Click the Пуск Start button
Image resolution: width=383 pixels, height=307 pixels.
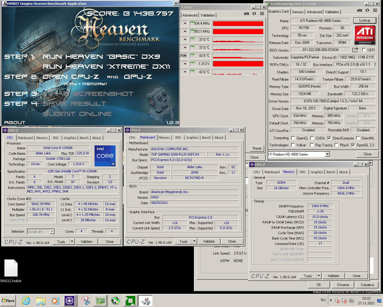point(8,301)
